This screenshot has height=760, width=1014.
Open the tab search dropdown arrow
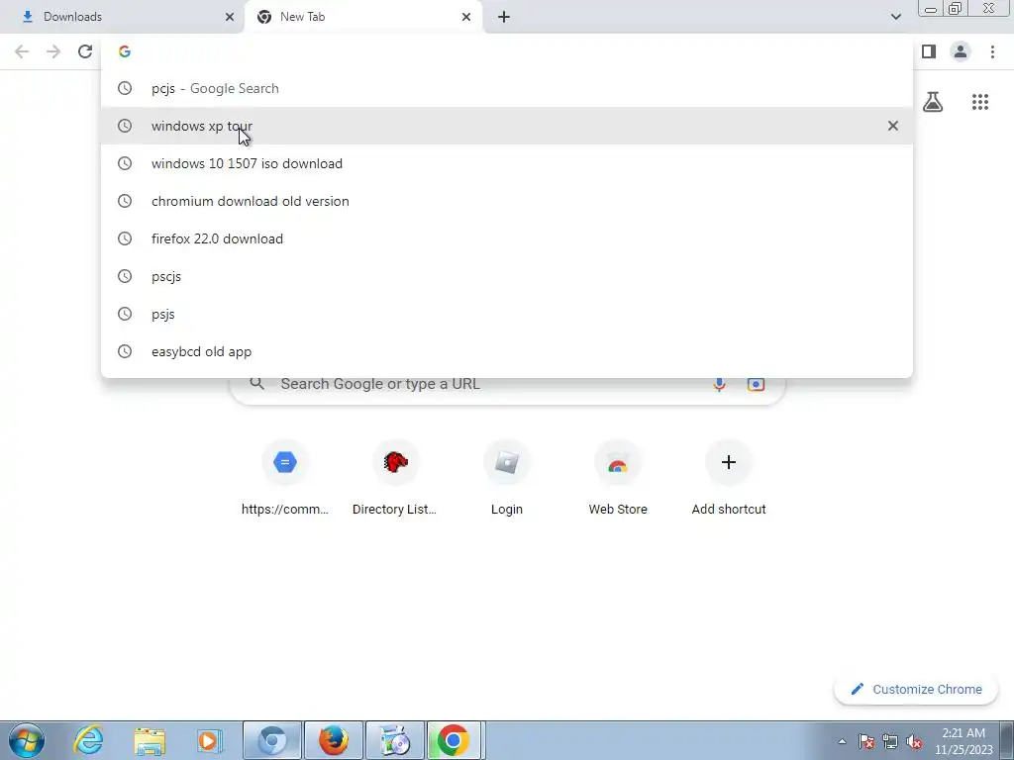coord(895,17)
